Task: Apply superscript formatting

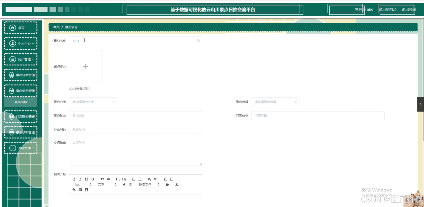Action: pos(156,179)
